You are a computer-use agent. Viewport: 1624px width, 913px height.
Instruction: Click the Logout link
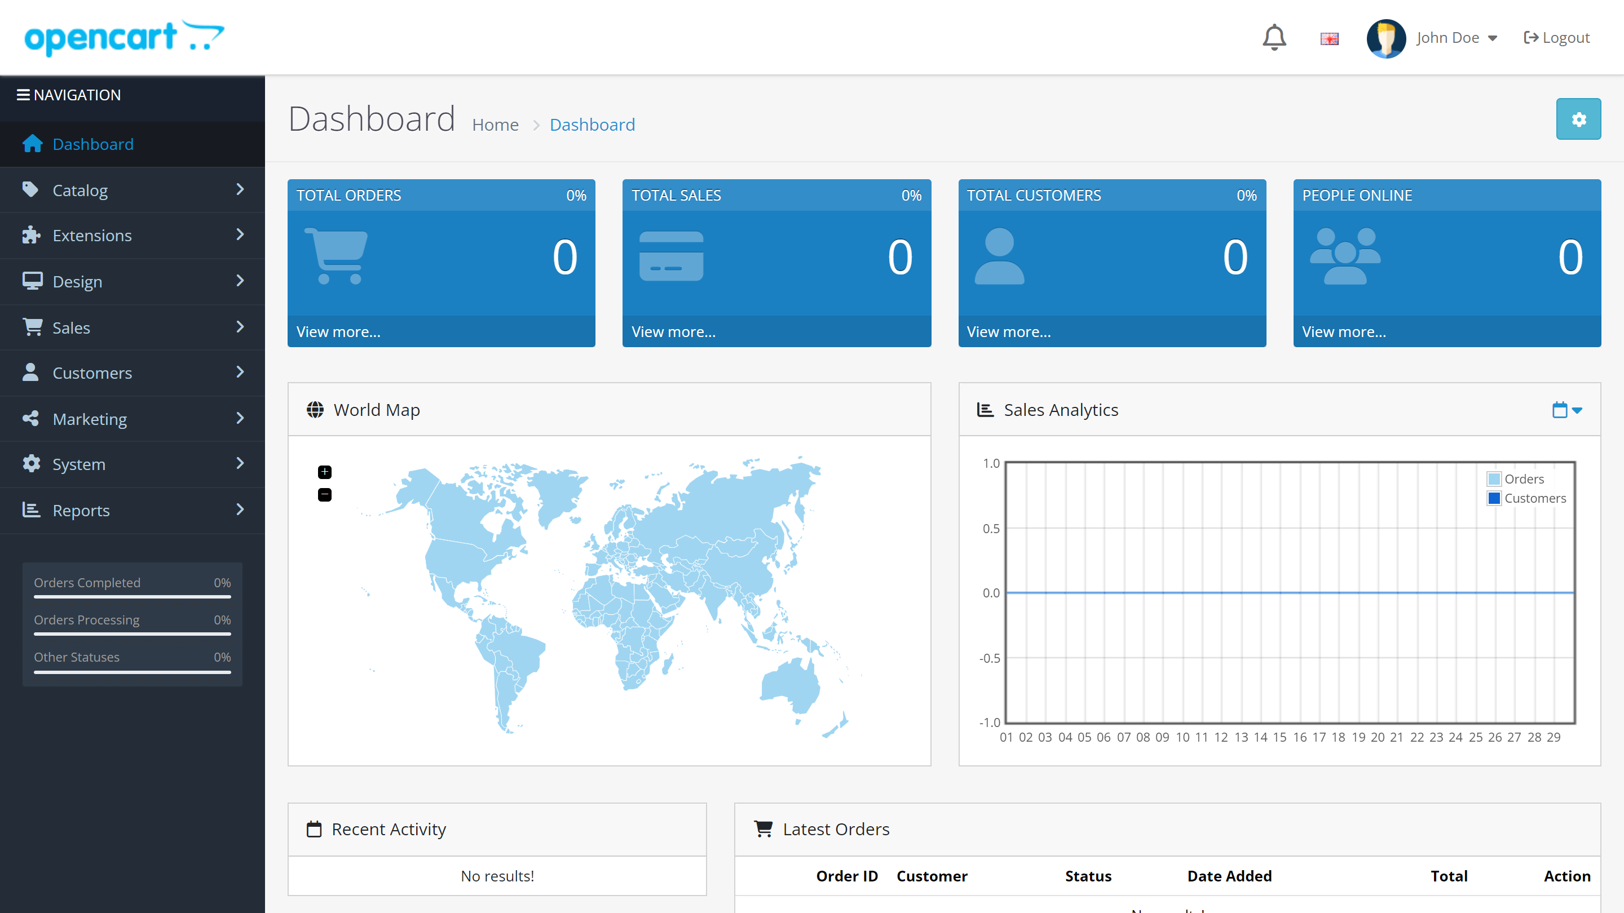(x=1556, y=38)
